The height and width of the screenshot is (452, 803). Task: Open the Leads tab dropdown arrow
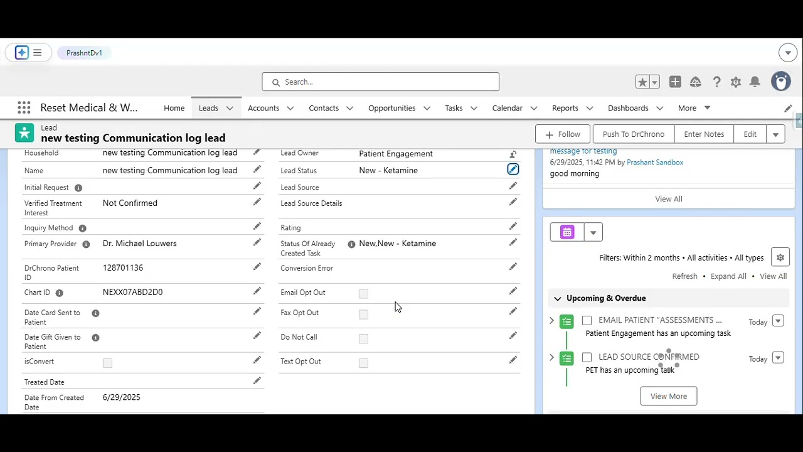tap(230, 108)
